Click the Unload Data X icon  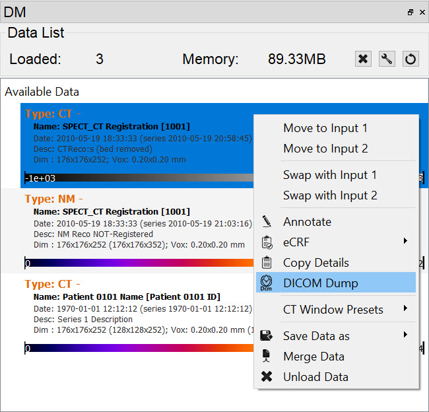coord(267,376)
